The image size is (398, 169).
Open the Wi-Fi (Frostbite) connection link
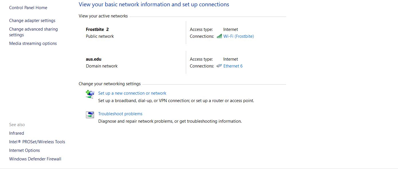(x=239, y=36)
